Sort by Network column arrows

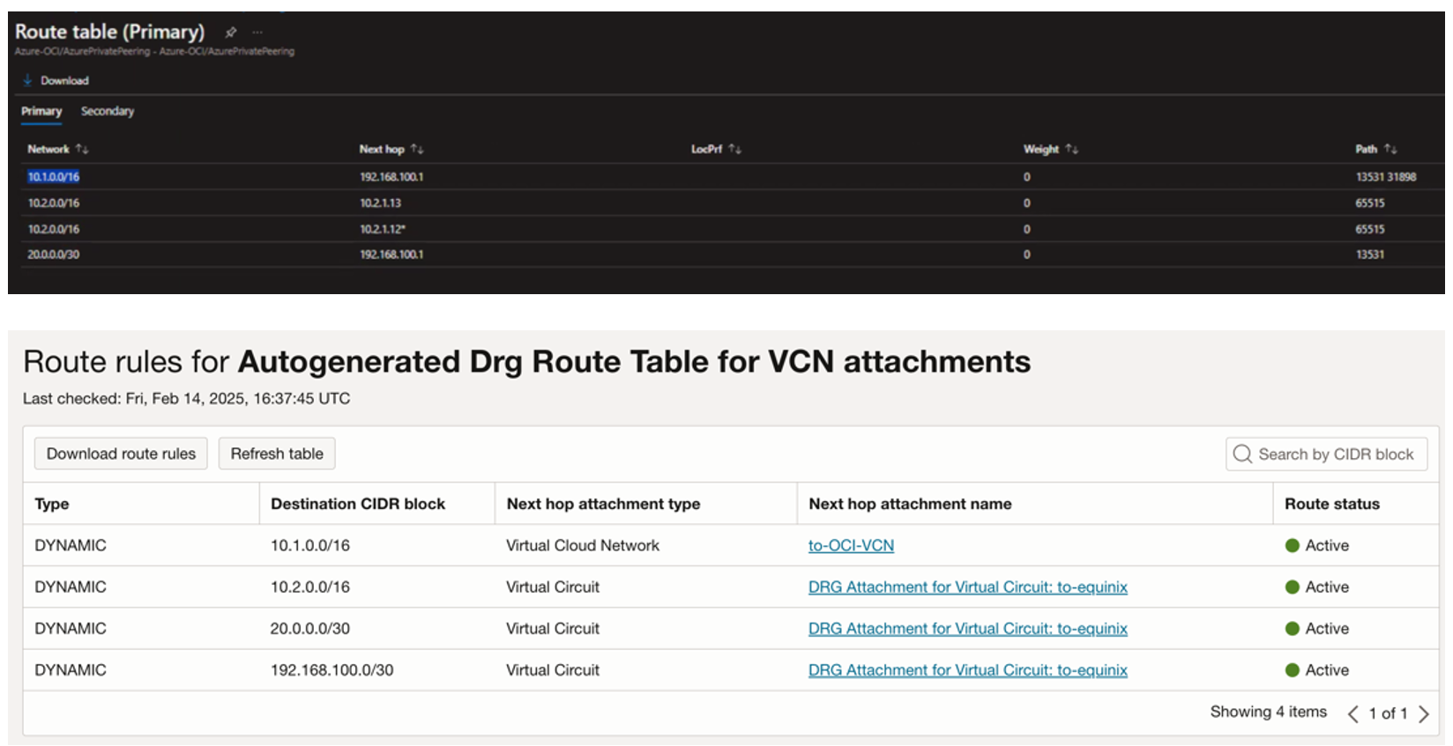click(82, 150)
